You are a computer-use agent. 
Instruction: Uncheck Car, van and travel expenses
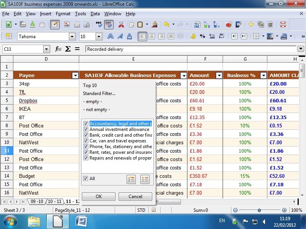pyautogui.click(x=86, y=140)
